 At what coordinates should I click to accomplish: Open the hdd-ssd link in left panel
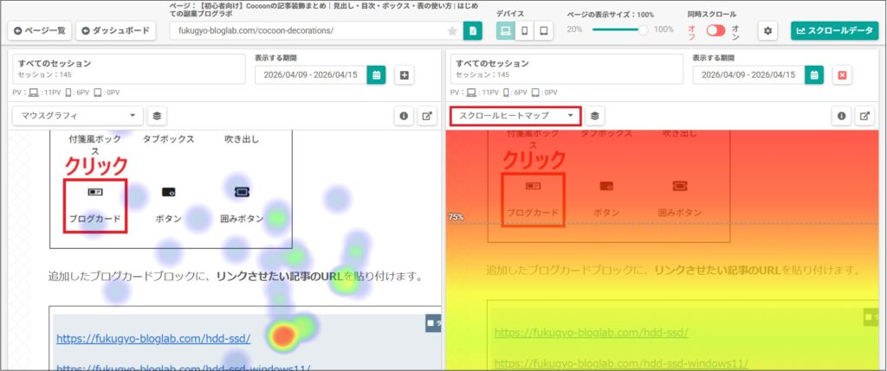click(153, 339)
